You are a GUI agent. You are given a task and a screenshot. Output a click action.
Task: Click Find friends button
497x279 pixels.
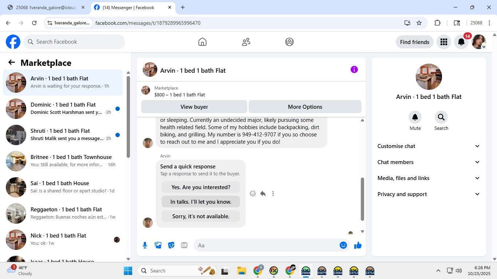(415, 42)
